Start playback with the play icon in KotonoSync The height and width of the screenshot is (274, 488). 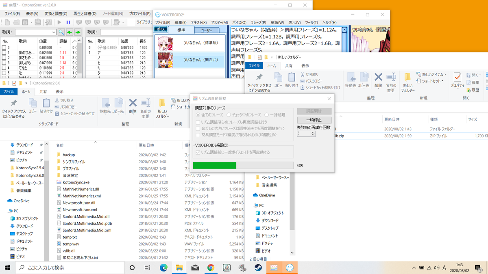pos(59,22)
